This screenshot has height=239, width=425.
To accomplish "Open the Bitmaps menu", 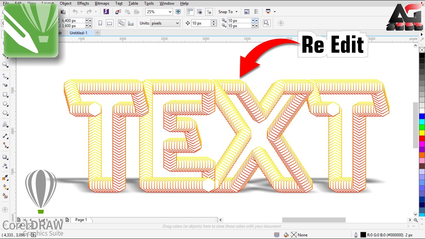I will 102,3.
